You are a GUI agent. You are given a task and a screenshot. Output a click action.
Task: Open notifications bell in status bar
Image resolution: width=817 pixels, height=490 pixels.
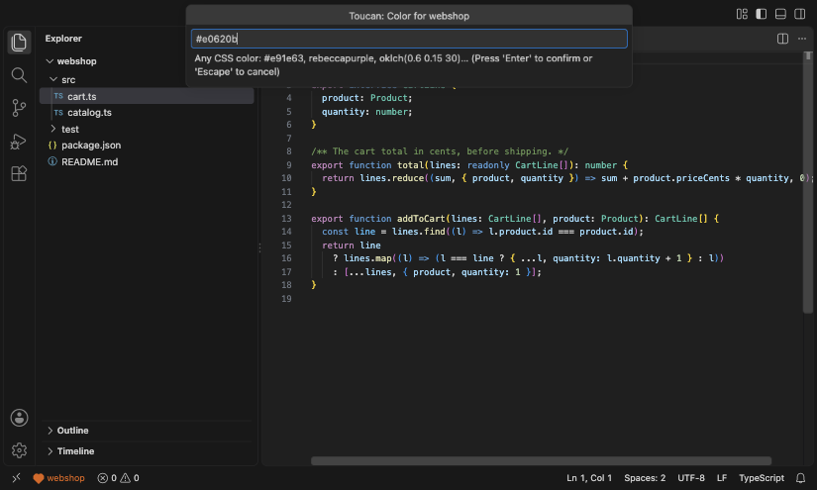pos(800,478)
